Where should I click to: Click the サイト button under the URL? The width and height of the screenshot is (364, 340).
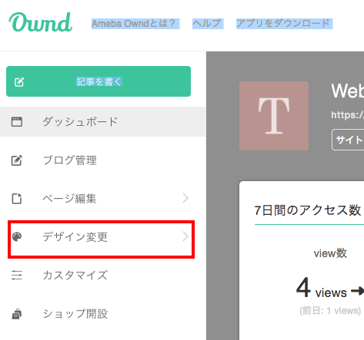348,140
